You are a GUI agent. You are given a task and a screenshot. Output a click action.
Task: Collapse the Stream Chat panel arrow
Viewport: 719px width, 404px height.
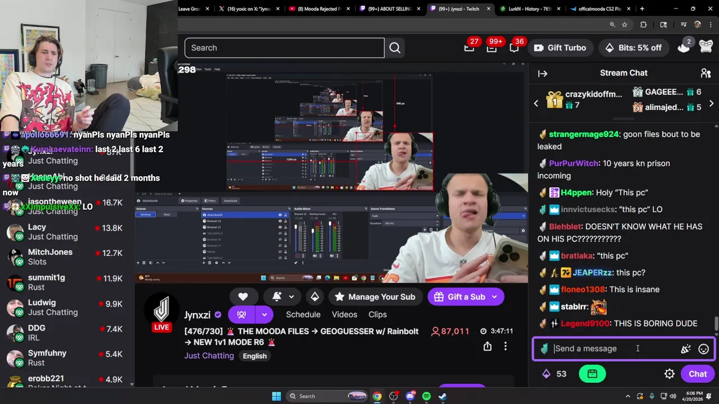coord(543,73)
